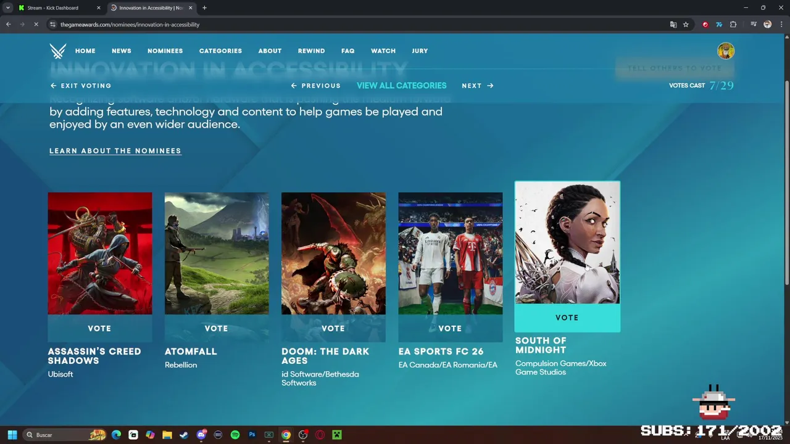Open the Windows Start button
The height and width of the screenshot is (444, 790).
12,435
